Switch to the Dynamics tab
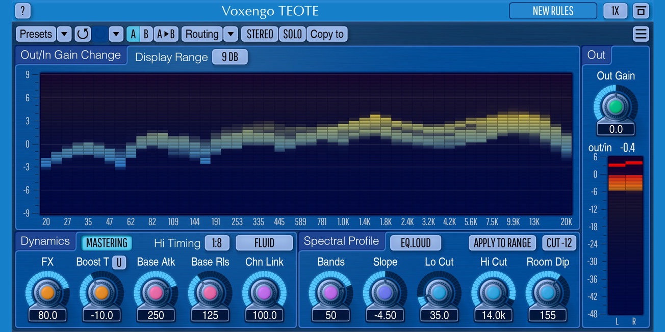 pos(45,241)
